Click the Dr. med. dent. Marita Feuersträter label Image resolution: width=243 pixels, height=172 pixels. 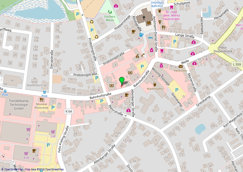pos(172,15)
